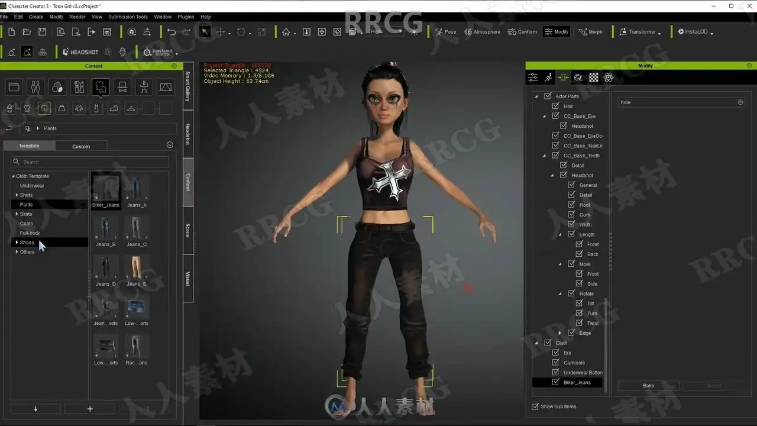
Task: Click the Morph toolbar button
Action: point(590,32)
